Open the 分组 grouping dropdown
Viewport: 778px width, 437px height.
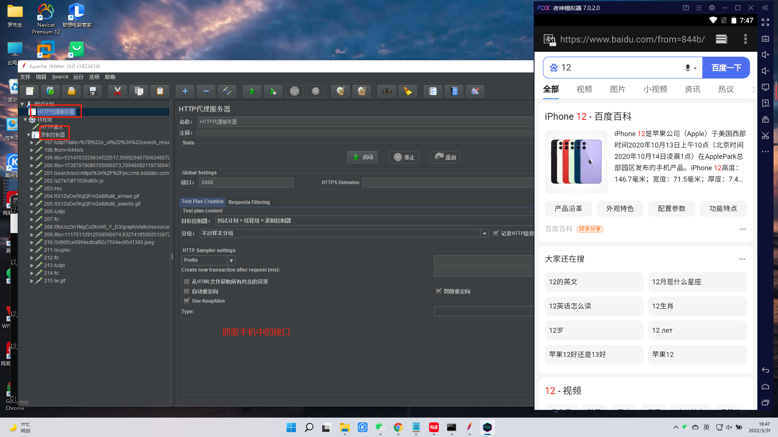click(484, 233)
